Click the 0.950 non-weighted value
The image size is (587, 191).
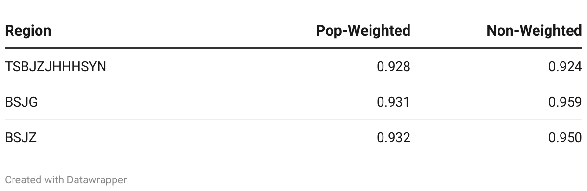(565, 138)
